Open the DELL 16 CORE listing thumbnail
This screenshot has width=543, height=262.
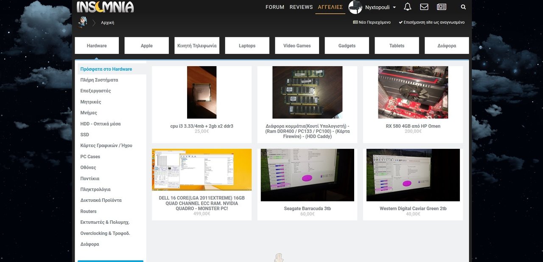click(202, 170)
